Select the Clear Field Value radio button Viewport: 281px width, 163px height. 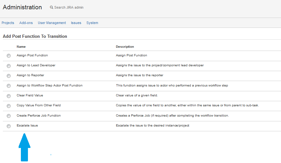click(x=9, y=96)
